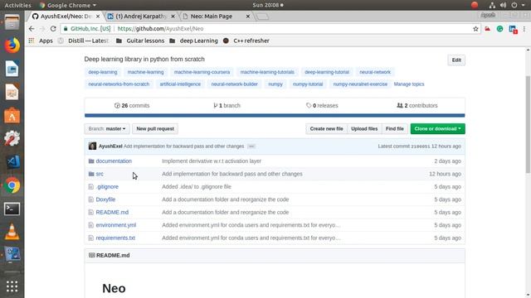Switch to the Neo: Main Page tab
The image size is (531, 298).
coord(212,17)
